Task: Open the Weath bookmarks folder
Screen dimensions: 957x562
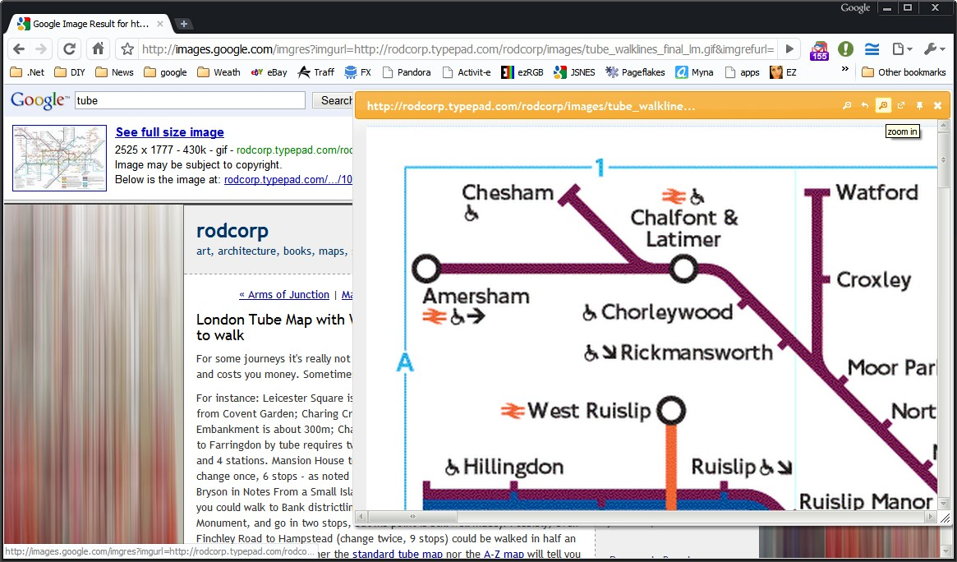Action: (x=219, y=72)
